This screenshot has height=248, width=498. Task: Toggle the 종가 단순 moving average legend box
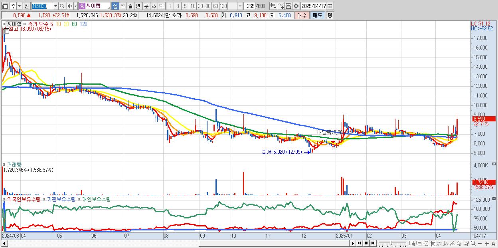(x=24, y=24)
